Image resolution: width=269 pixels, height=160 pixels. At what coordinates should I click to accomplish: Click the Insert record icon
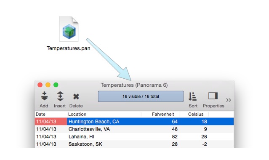tap(60, 96)
